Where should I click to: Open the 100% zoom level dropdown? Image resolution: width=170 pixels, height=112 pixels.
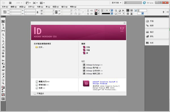point(19,3)
